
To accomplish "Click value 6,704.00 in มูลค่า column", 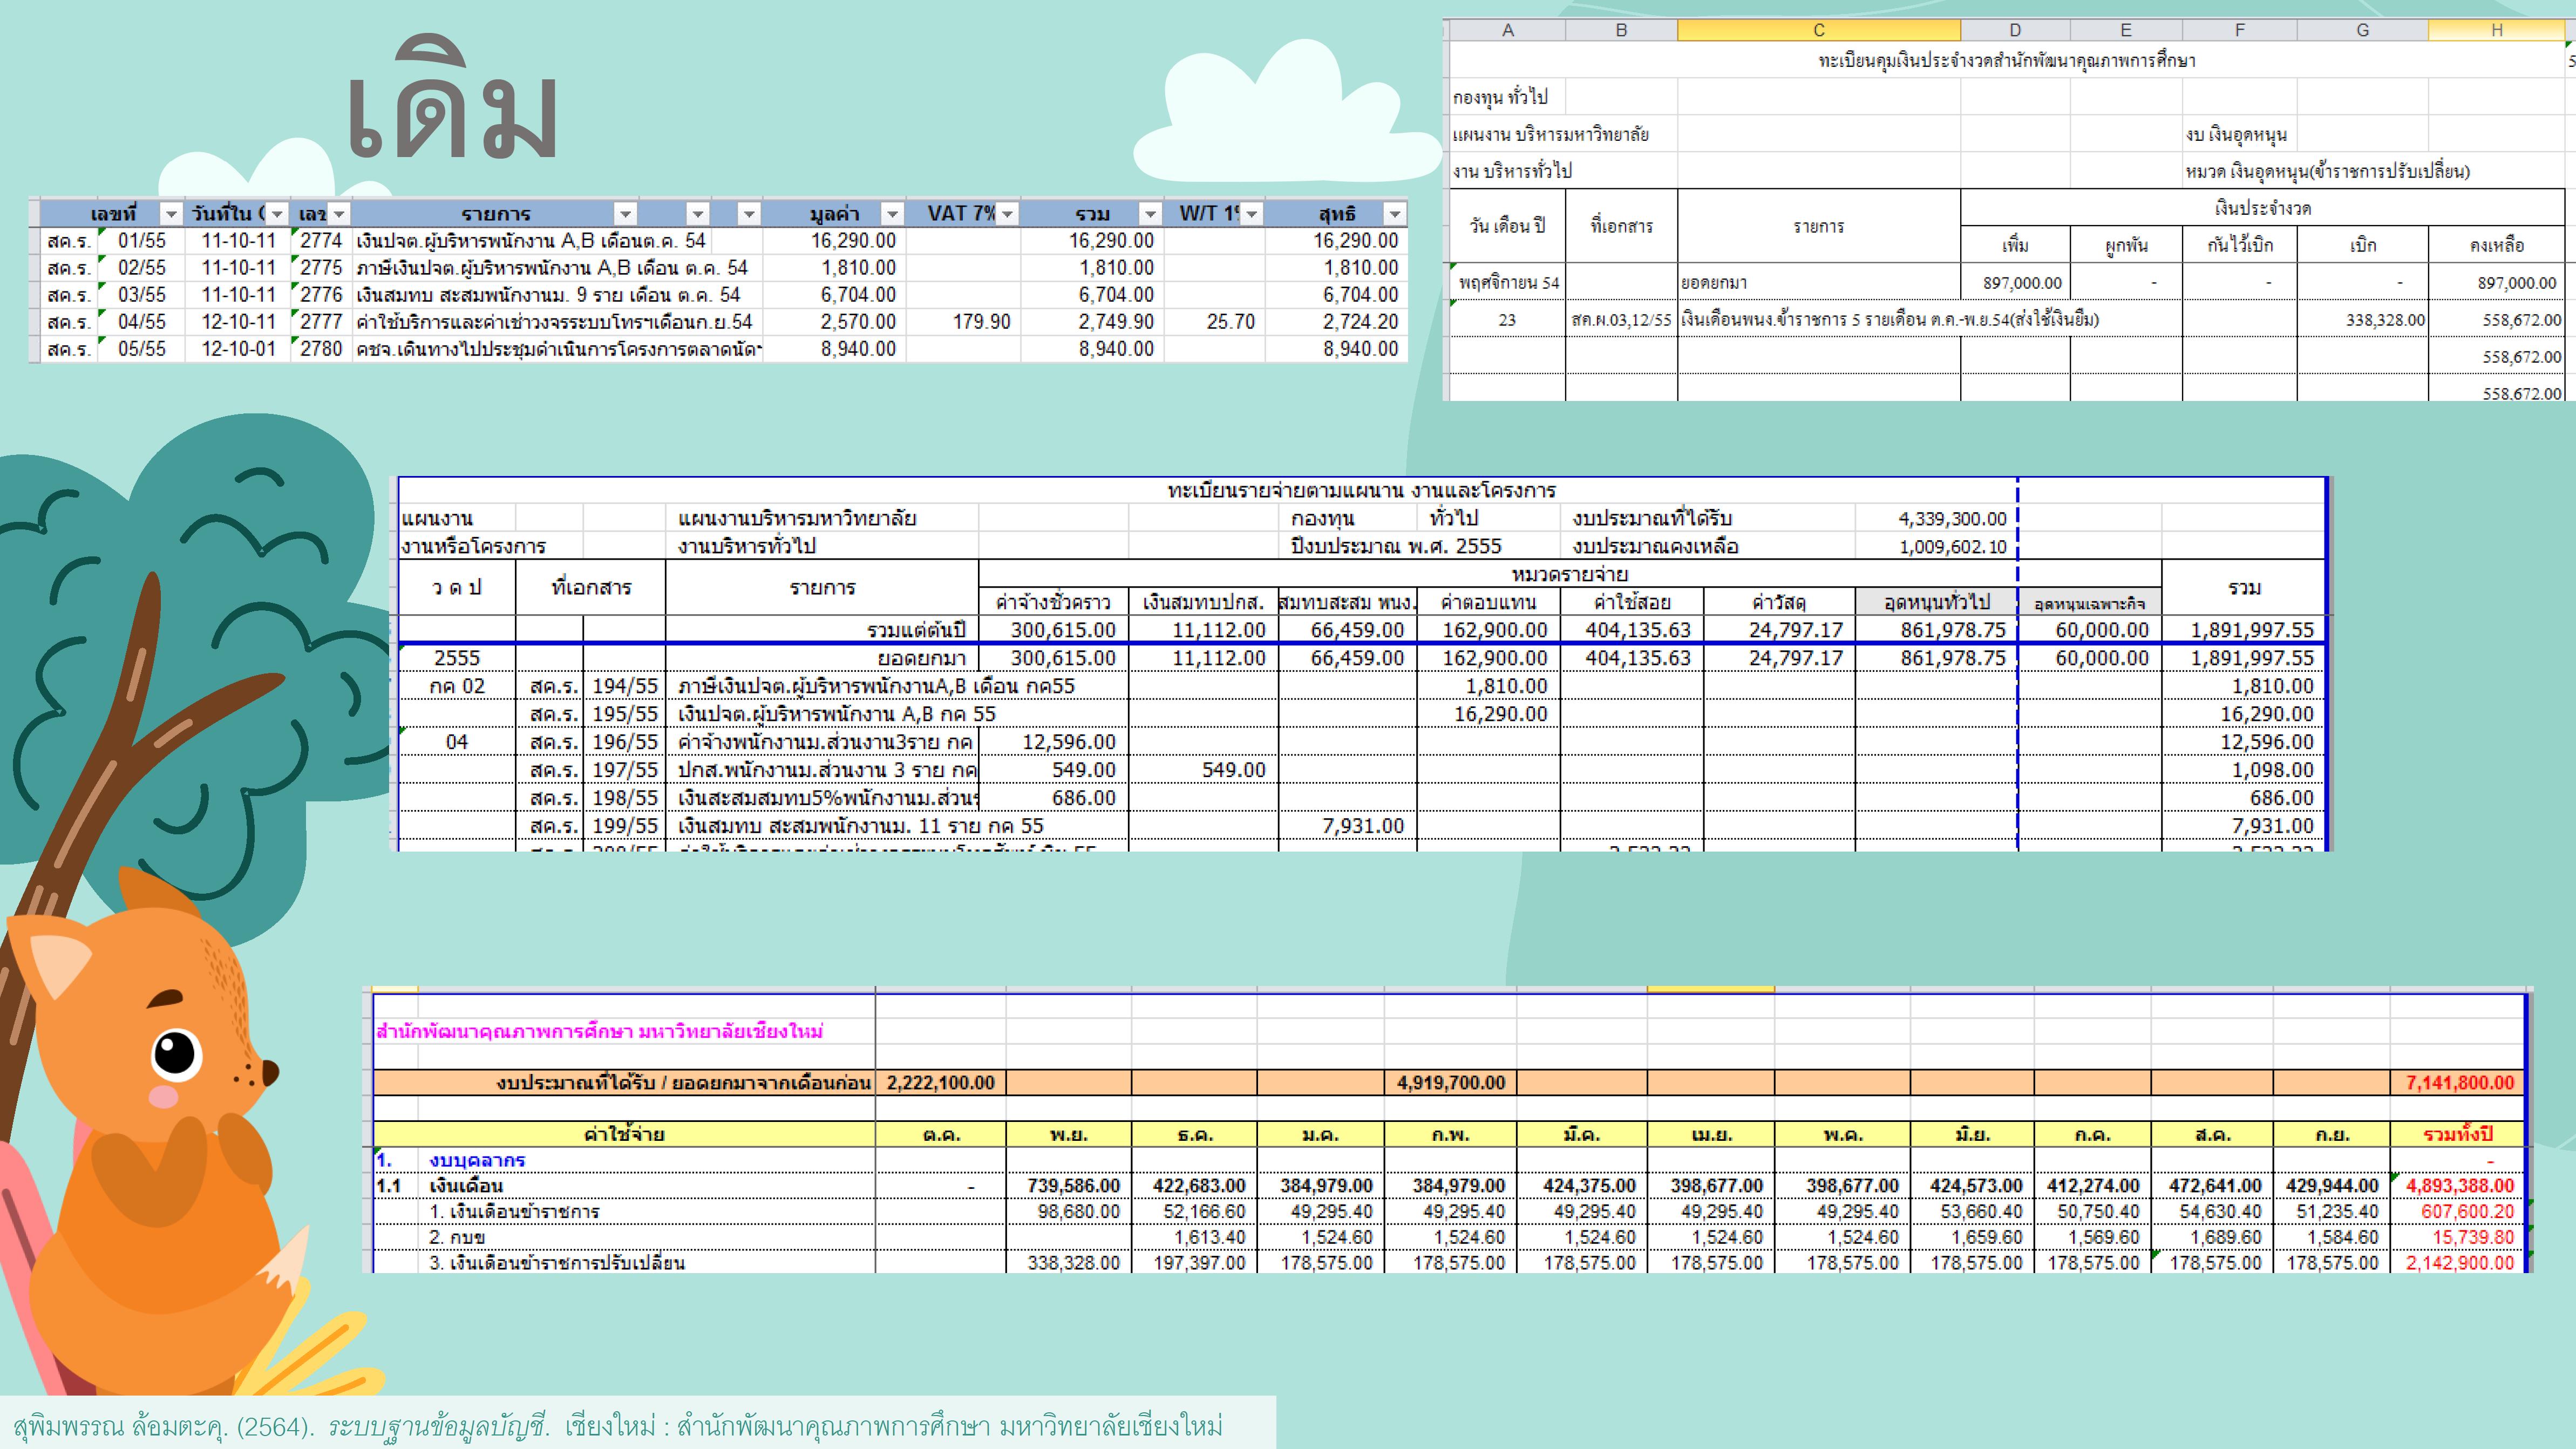I will [x=858, y=295].
